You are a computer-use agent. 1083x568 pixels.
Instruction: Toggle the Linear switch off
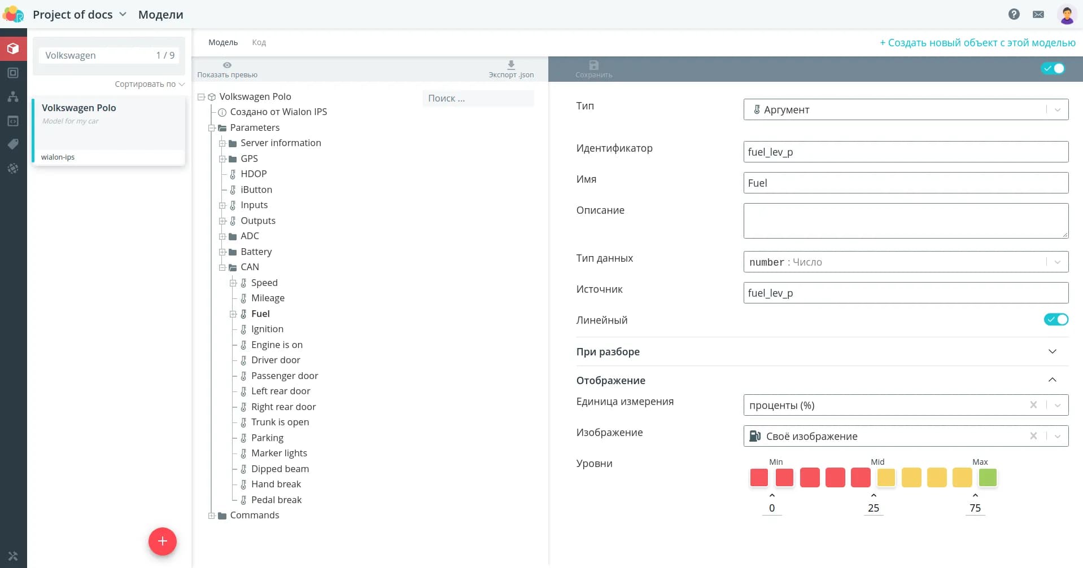pyautogui.click(x=1055, y=320)
